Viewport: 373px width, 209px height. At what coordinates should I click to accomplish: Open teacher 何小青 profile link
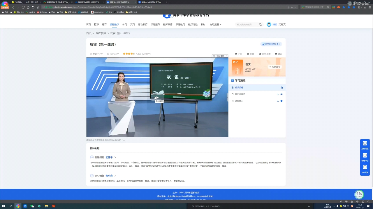(x=109, y=176)
